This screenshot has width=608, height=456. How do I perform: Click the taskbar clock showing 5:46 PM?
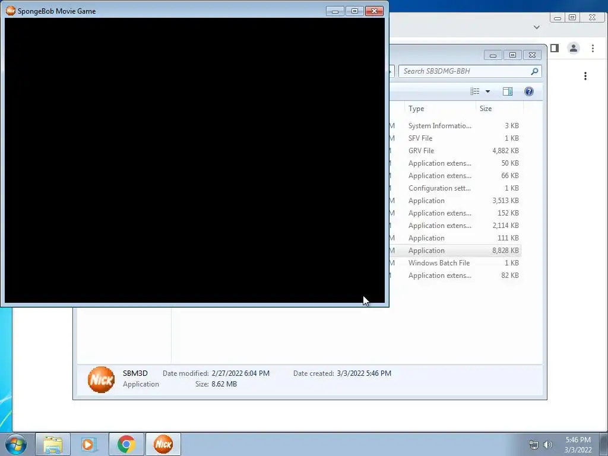click(x=578, y=445)
